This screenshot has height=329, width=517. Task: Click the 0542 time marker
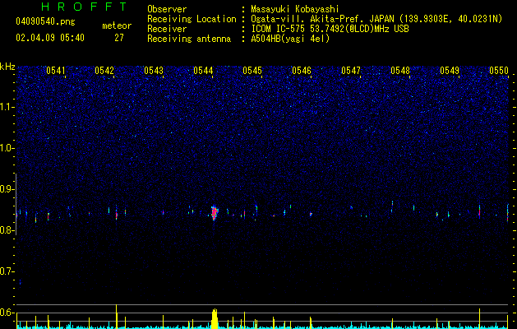104,71
